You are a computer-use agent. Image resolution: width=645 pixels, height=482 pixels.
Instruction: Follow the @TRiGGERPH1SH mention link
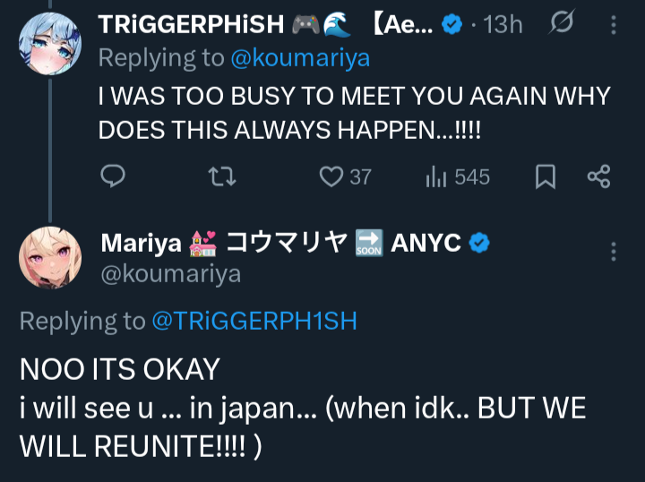pos(254,321)
